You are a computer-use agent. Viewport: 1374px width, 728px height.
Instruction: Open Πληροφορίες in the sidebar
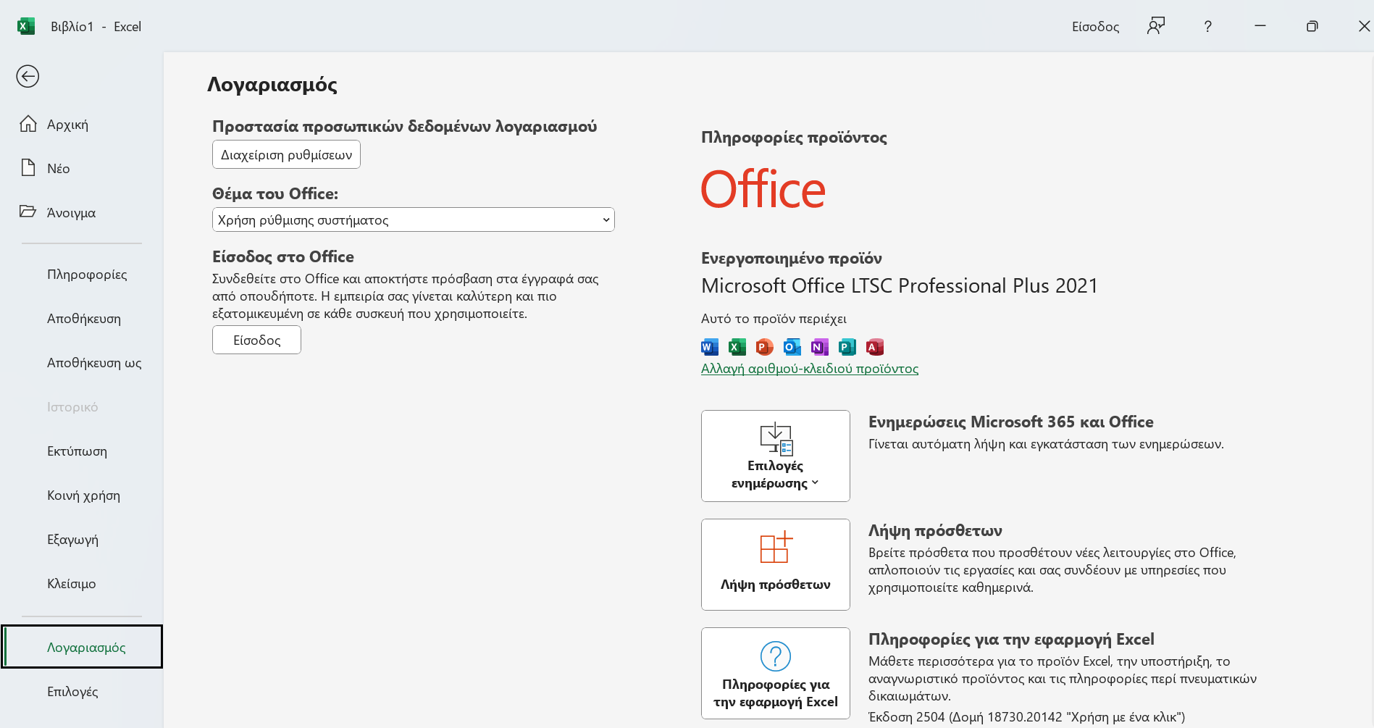(x=87, y=275)
